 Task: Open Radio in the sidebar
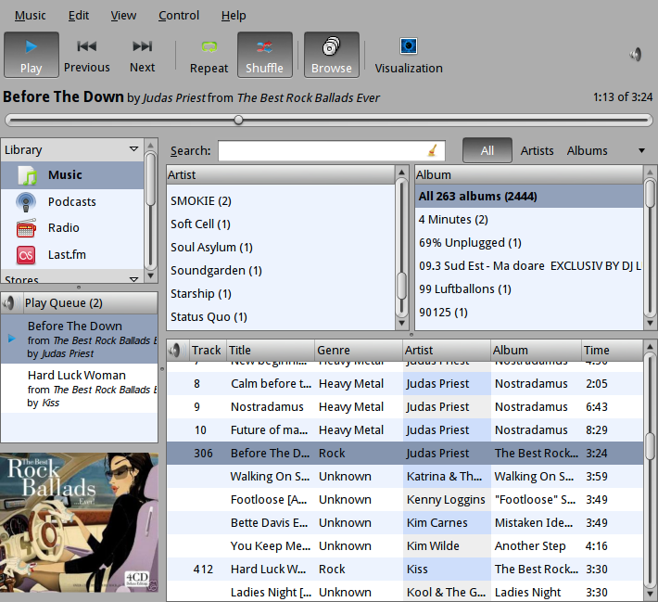(72, 228)
